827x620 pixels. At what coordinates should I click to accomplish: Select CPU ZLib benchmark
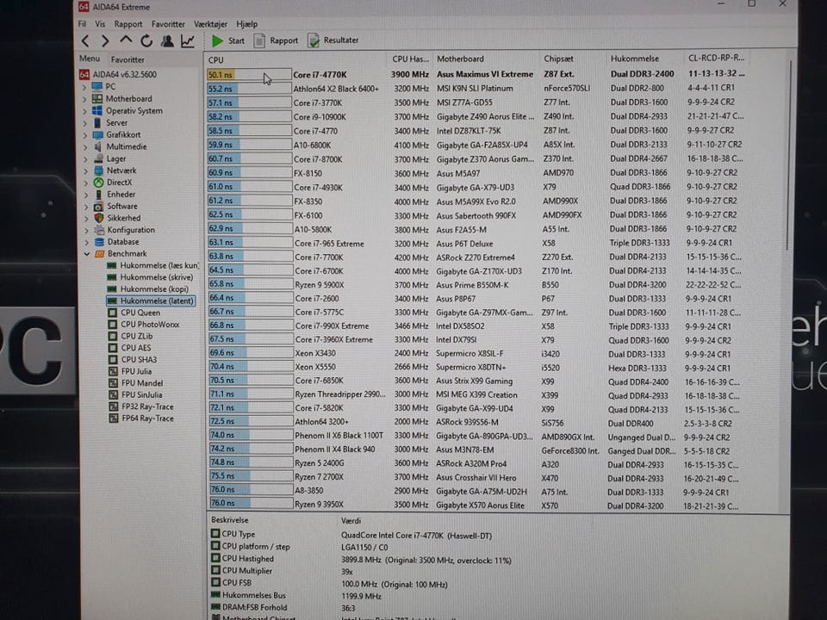point(131,337)
